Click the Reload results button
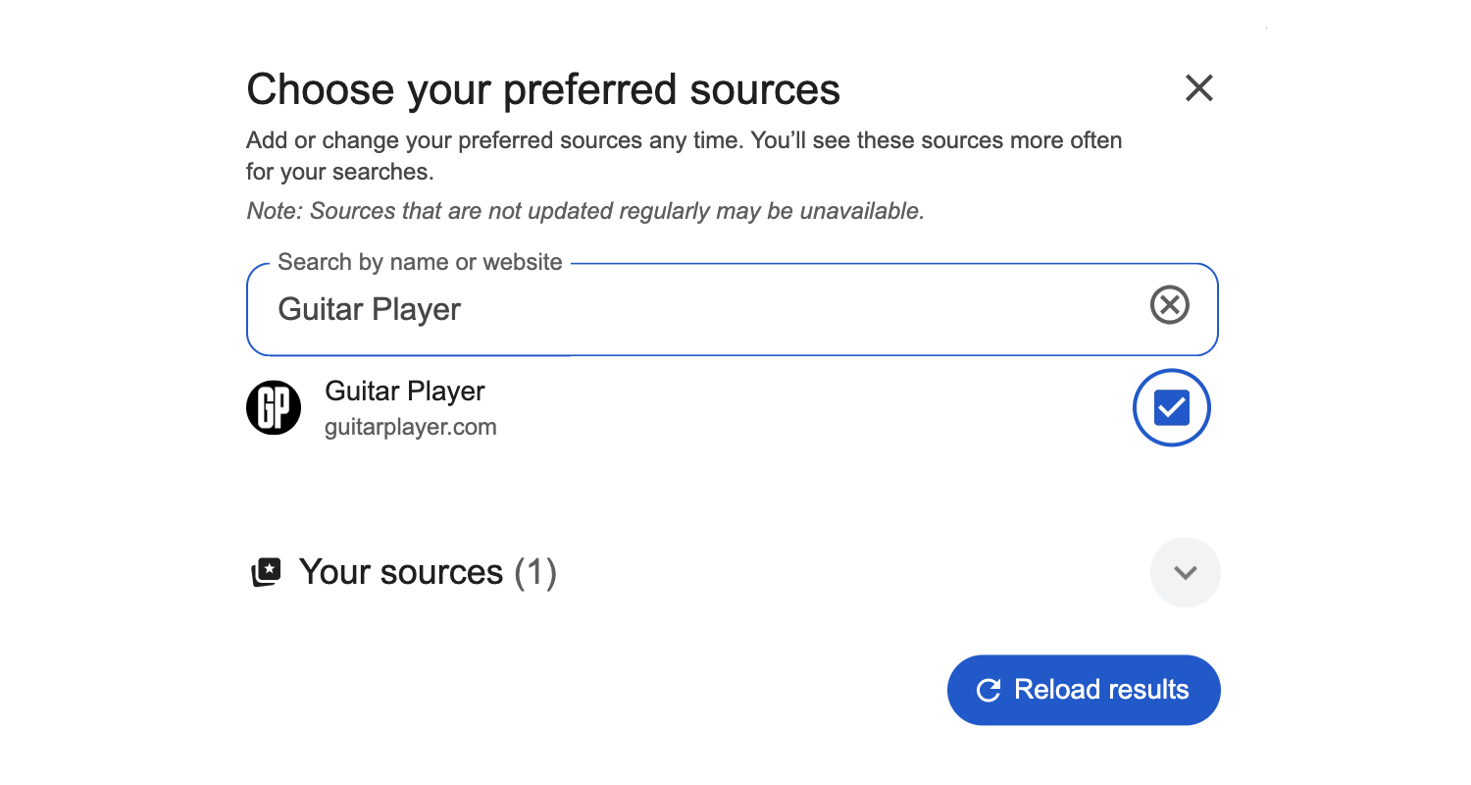The width and height of the screenshot is (1471, 785). tap(1084, 690)
